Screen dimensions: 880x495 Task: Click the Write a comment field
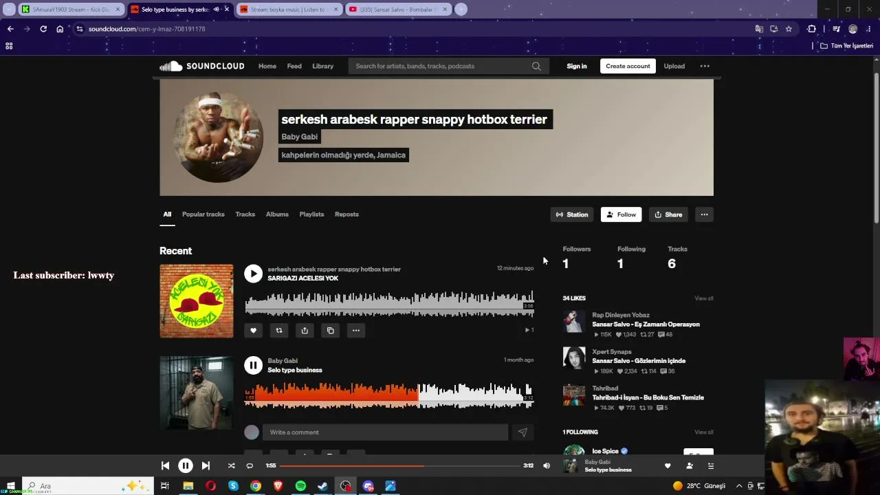(x=385, y=432)
